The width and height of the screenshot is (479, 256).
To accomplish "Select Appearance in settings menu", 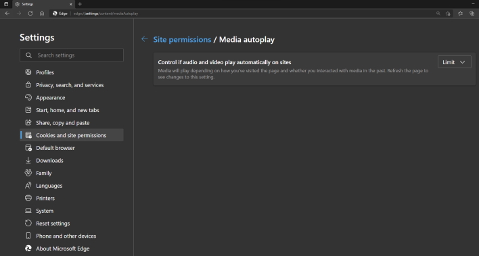I will (x=72, y=98).
